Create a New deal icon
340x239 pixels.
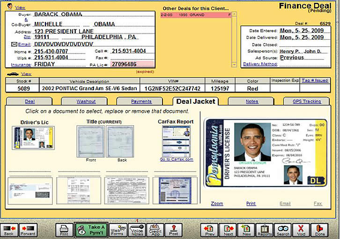click(x=246, y=230)
